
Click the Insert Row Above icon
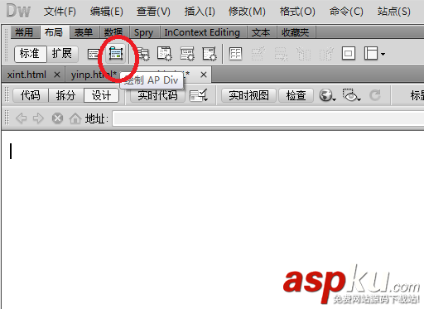click(258, 54)
